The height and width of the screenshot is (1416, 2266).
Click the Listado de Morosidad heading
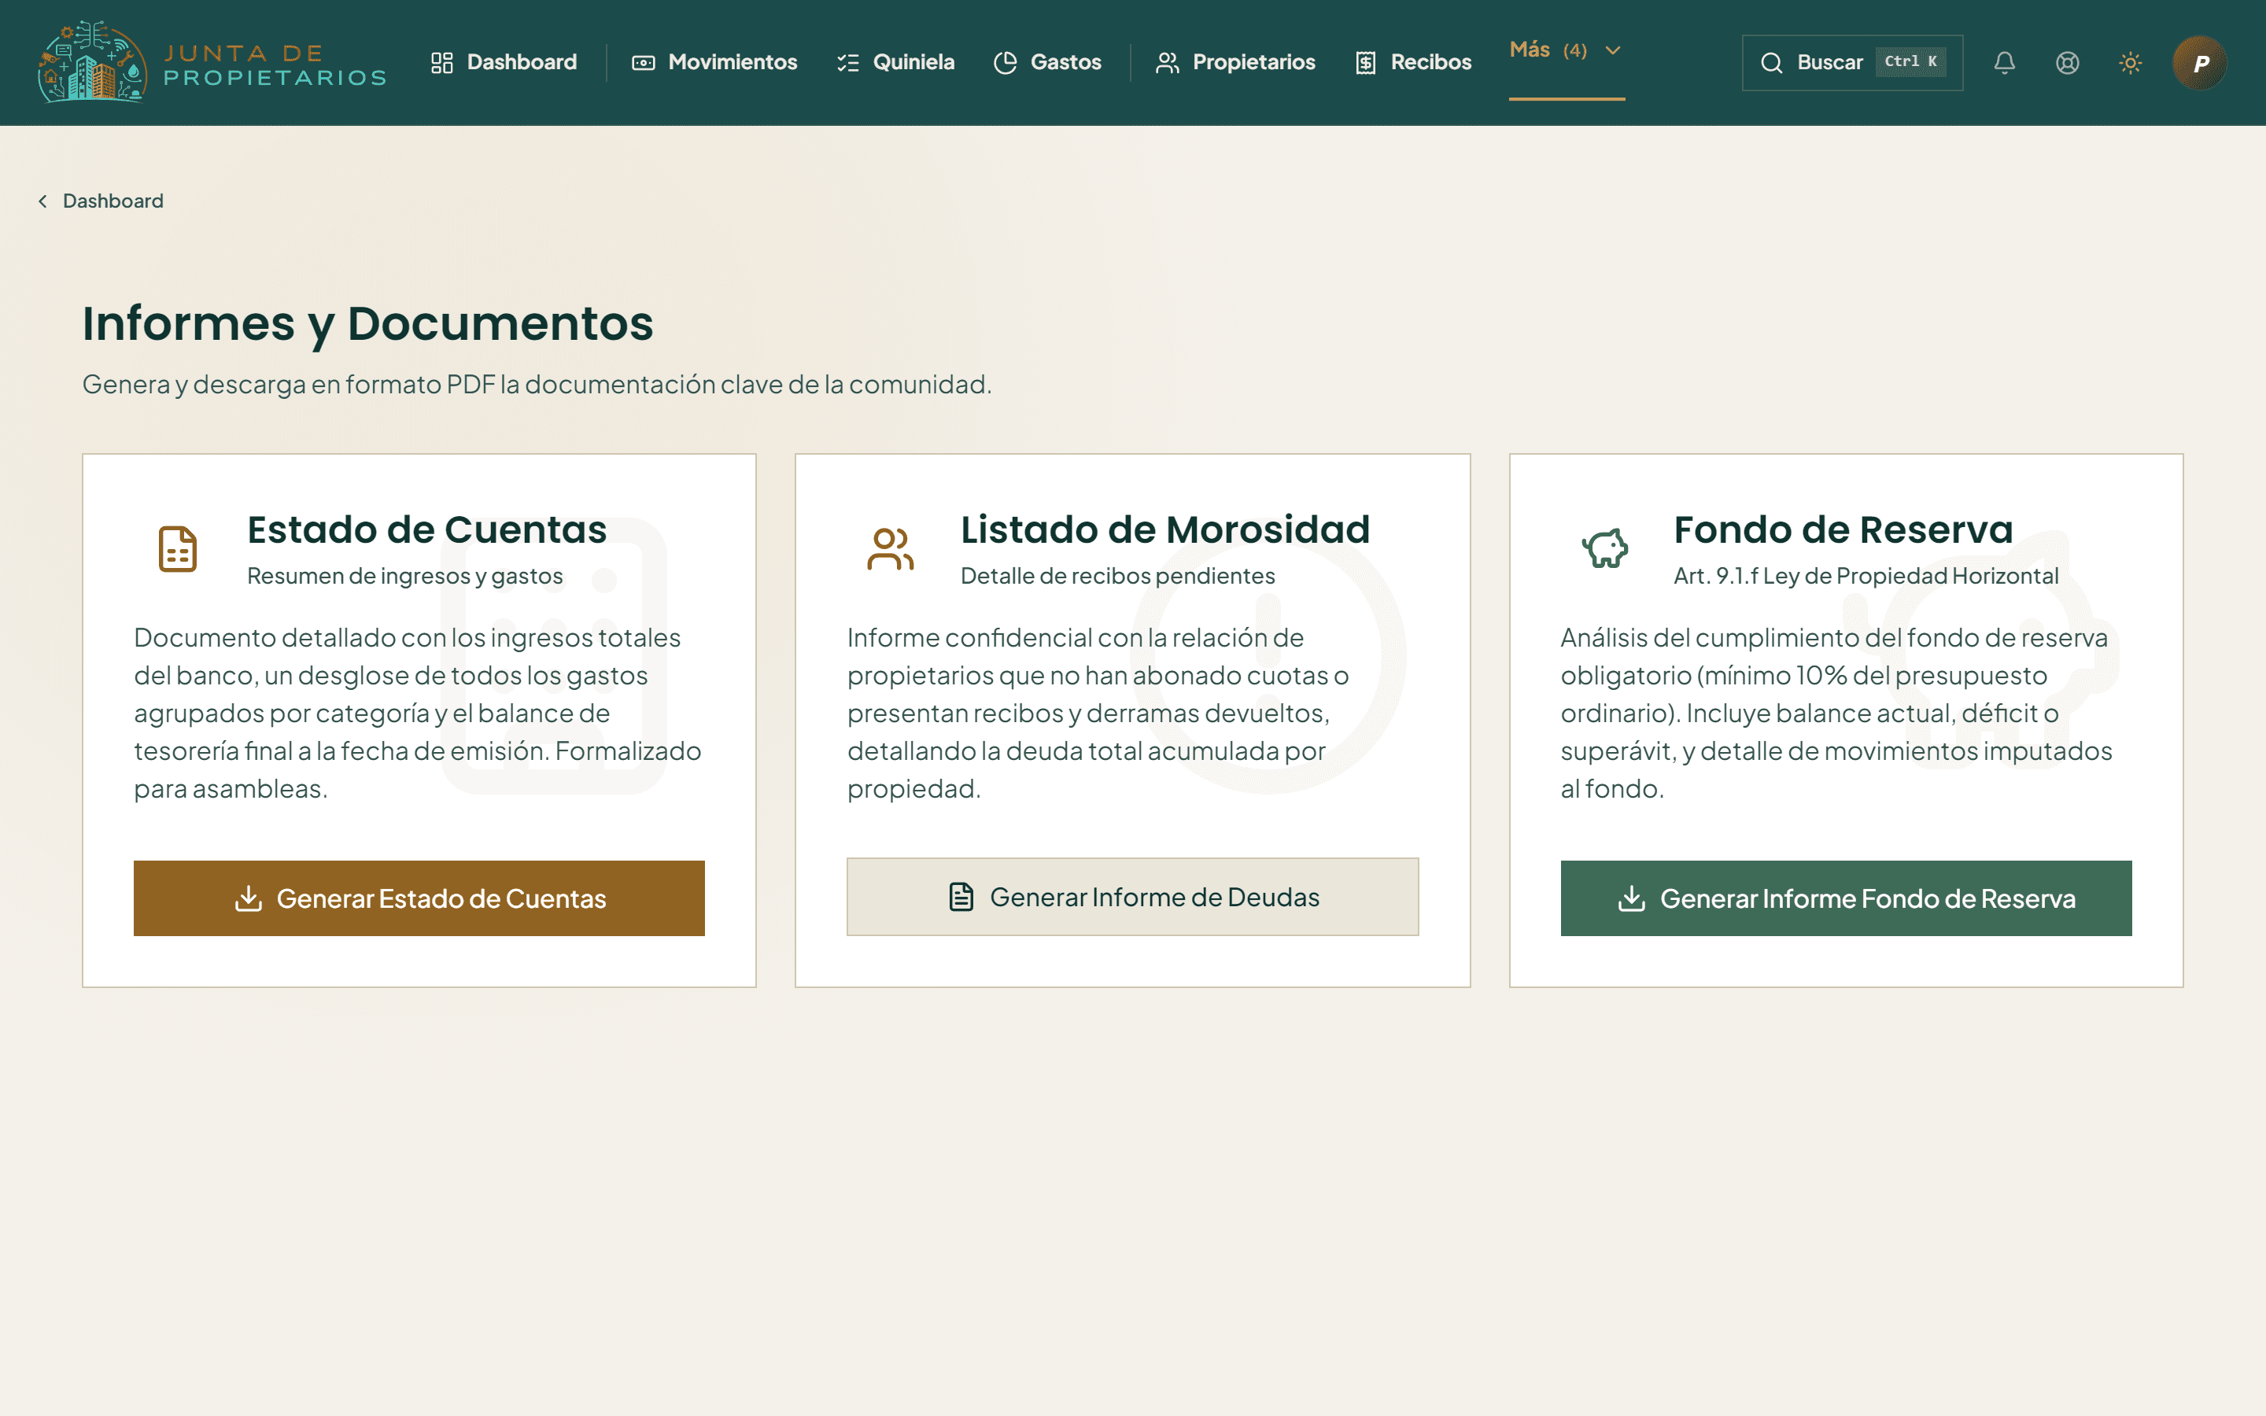1166,530
